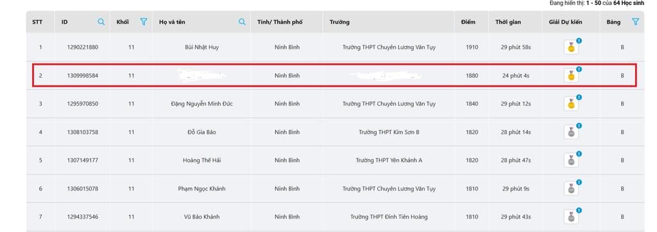Search by name in Họ và tên column
Viewport: 657px width, 232px height.
click(x=242, y=22)
